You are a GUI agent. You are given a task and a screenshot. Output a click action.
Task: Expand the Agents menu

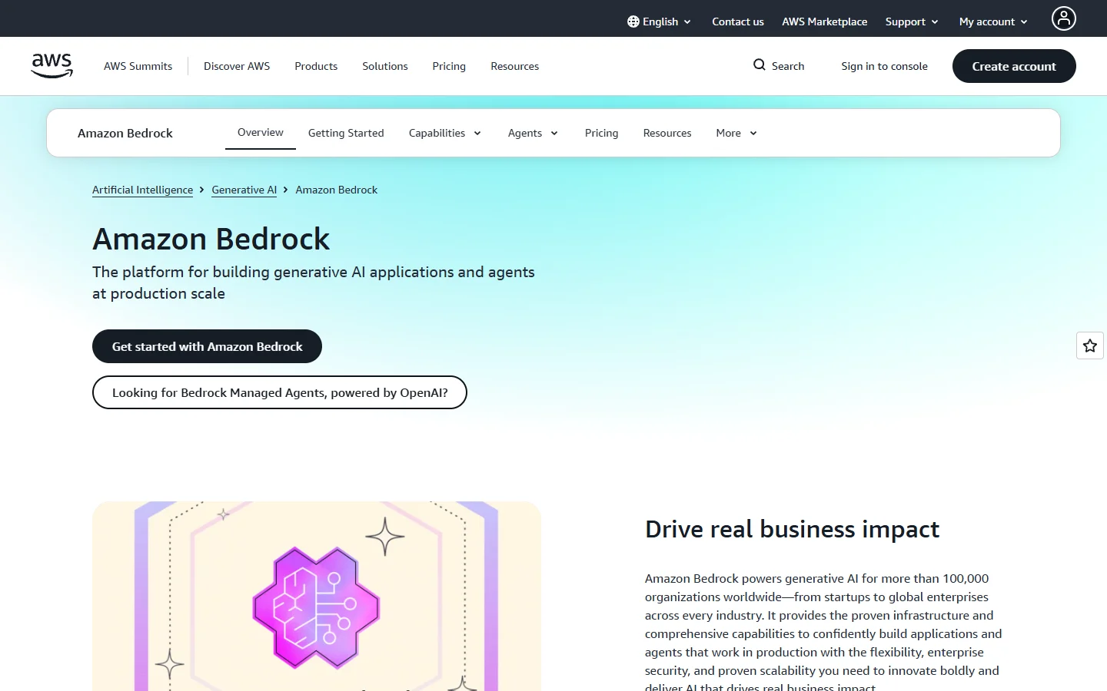coord(533,133)
